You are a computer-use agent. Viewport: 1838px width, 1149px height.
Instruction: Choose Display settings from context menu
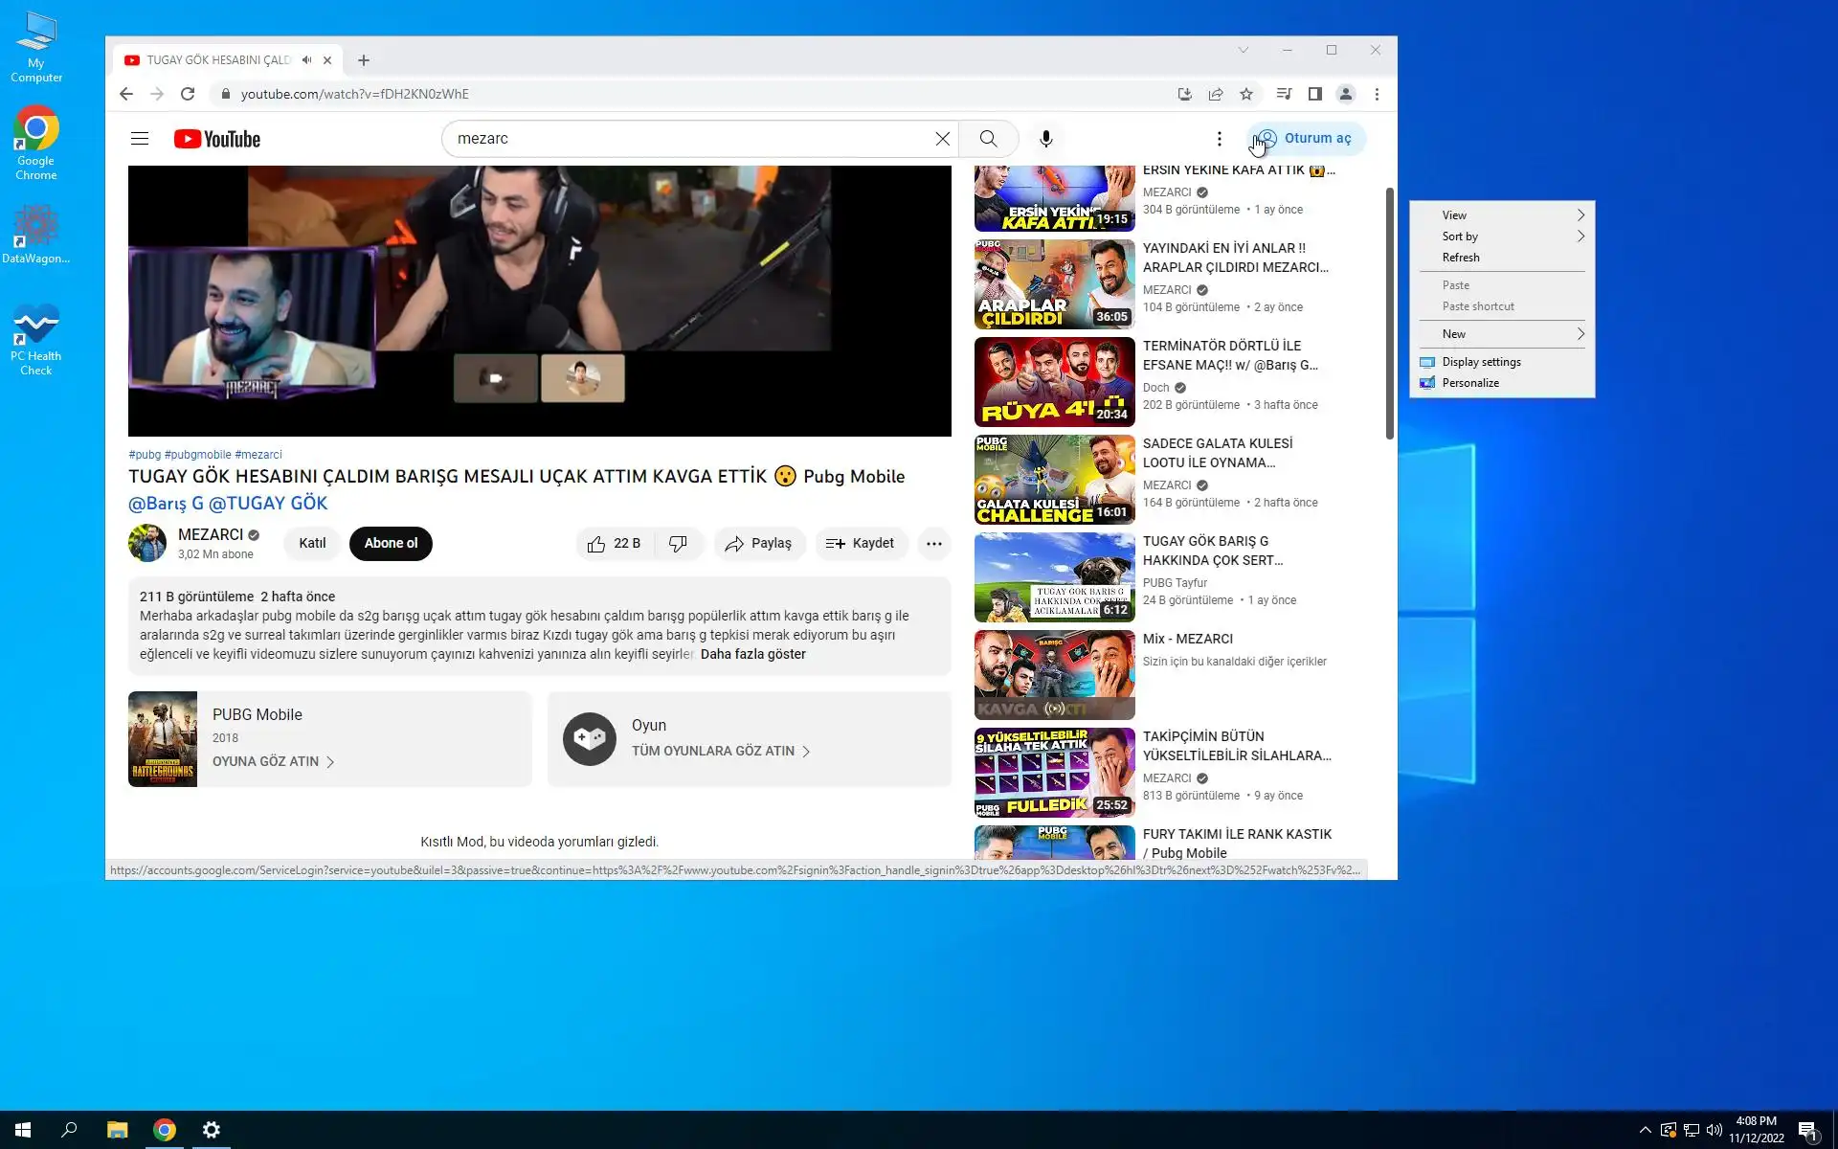point(1481,362)
